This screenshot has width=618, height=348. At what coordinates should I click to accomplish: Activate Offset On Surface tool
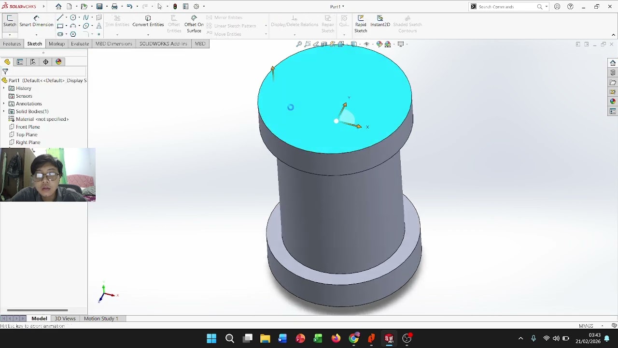(x=194, y=24)
